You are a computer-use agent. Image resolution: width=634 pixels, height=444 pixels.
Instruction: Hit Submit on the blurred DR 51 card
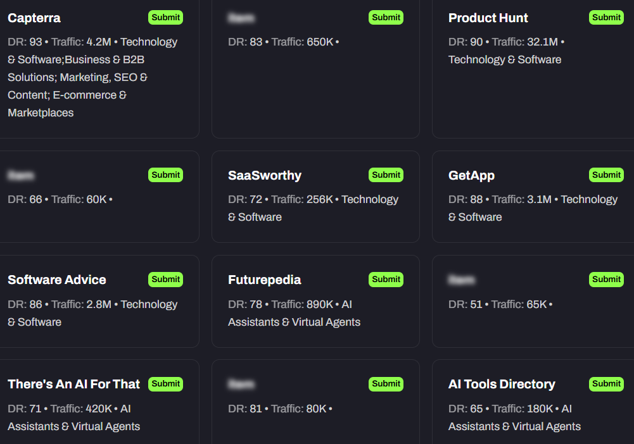click(x=606, y=280)
